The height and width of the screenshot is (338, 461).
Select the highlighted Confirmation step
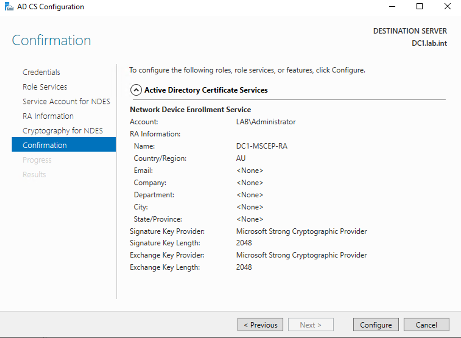(45, 145)
